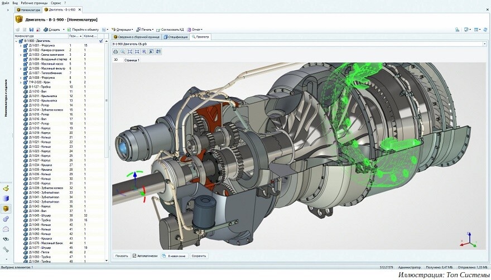Open the Сервис menu
Image resolution: width=491 pixels, height=280 pixels.
coord(56,3)
